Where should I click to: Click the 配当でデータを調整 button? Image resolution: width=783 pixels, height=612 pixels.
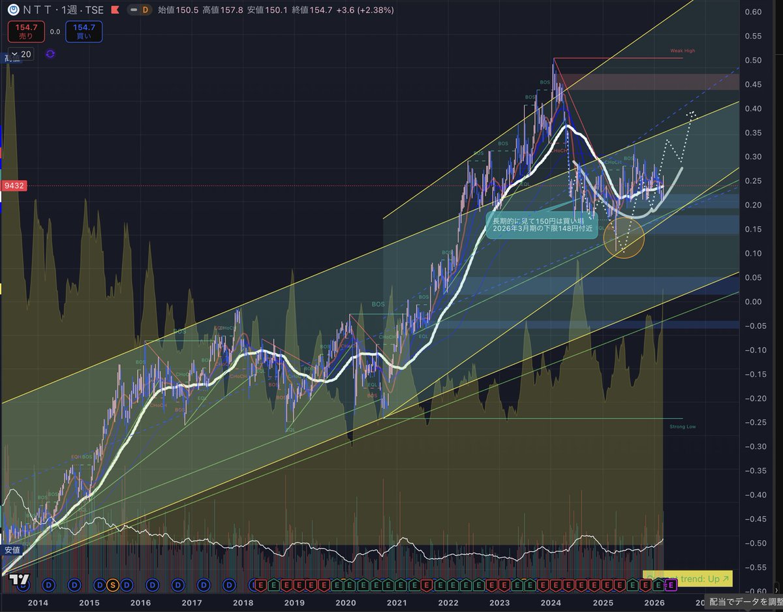[744, 601]
